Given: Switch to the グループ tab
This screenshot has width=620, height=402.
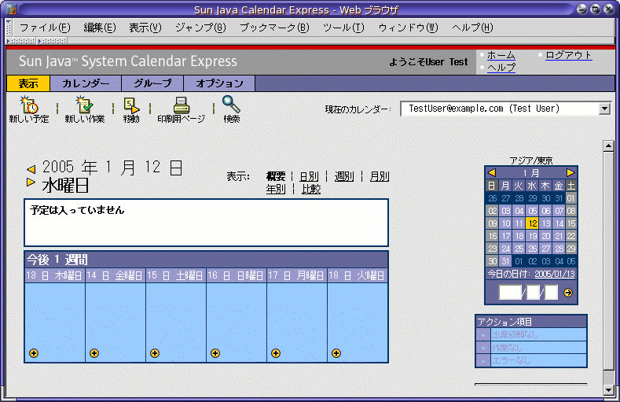Looking at the screenshot, I should [152, 83].
